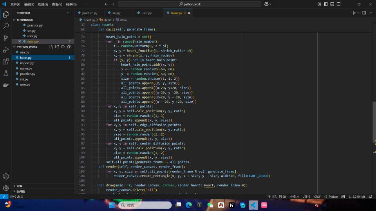The image size is (376, 211).
Task: Open the Copilot chat icon
Action: point(266,4)
